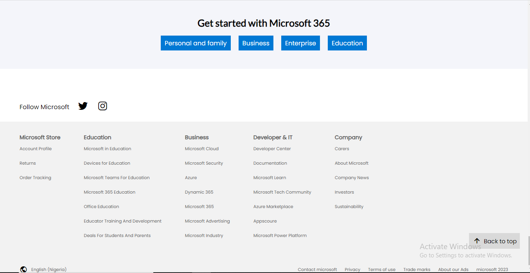This screenshot has width=530, height=273.
Task: Open the Azure business link
Action: click(x=191, y=178)
